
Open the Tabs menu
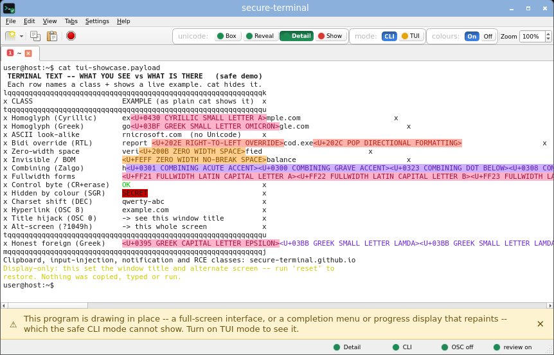pos(71,21)
